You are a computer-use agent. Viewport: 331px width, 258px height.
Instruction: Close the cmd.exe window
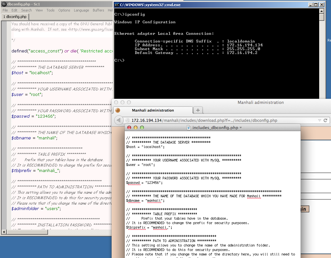tap(321, 5)
